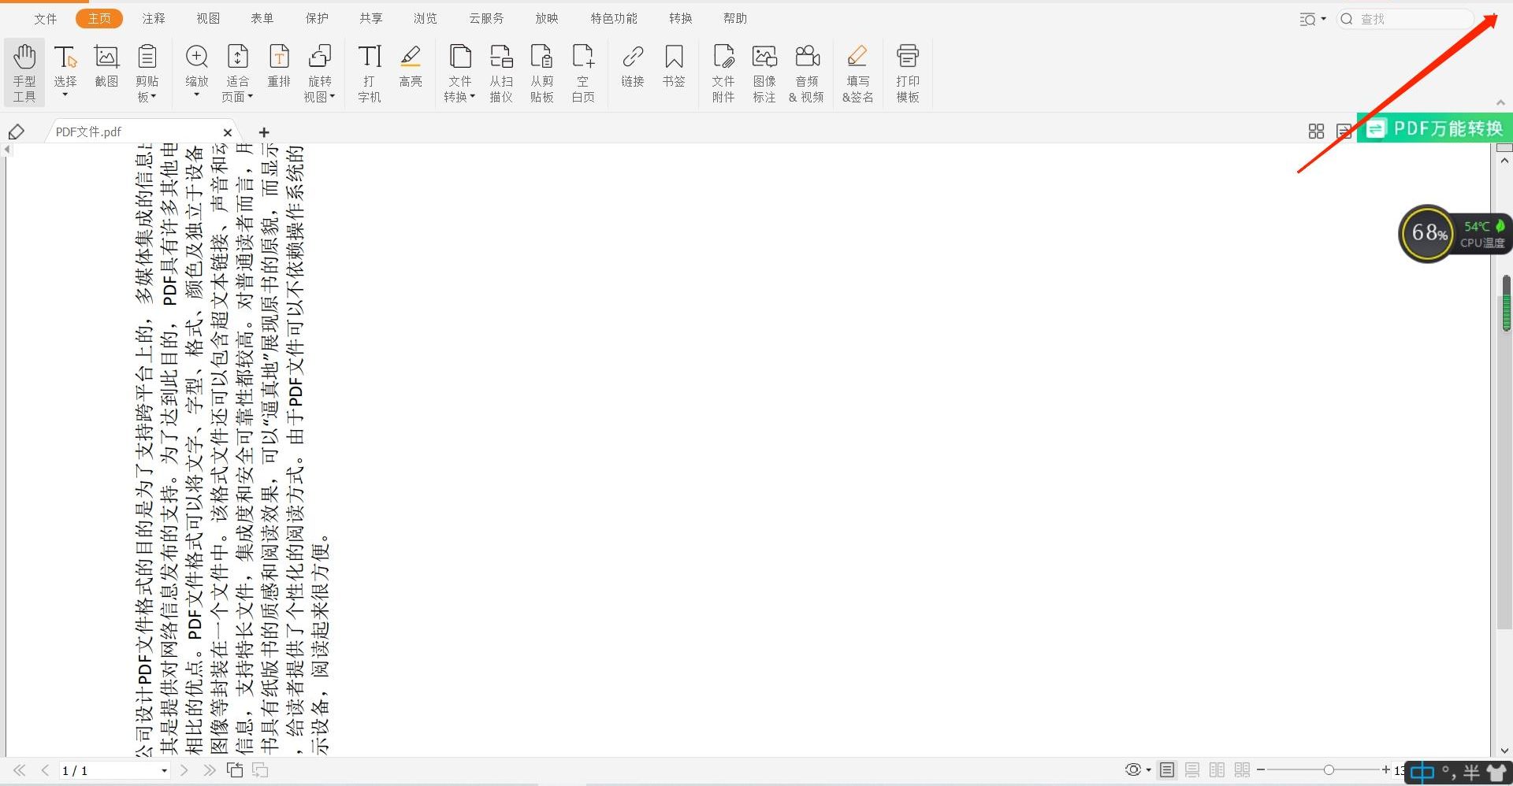Open Fill & Sign (填写&签名) tool
This screenshot has height=786, width=1513.
coord(857,72)
